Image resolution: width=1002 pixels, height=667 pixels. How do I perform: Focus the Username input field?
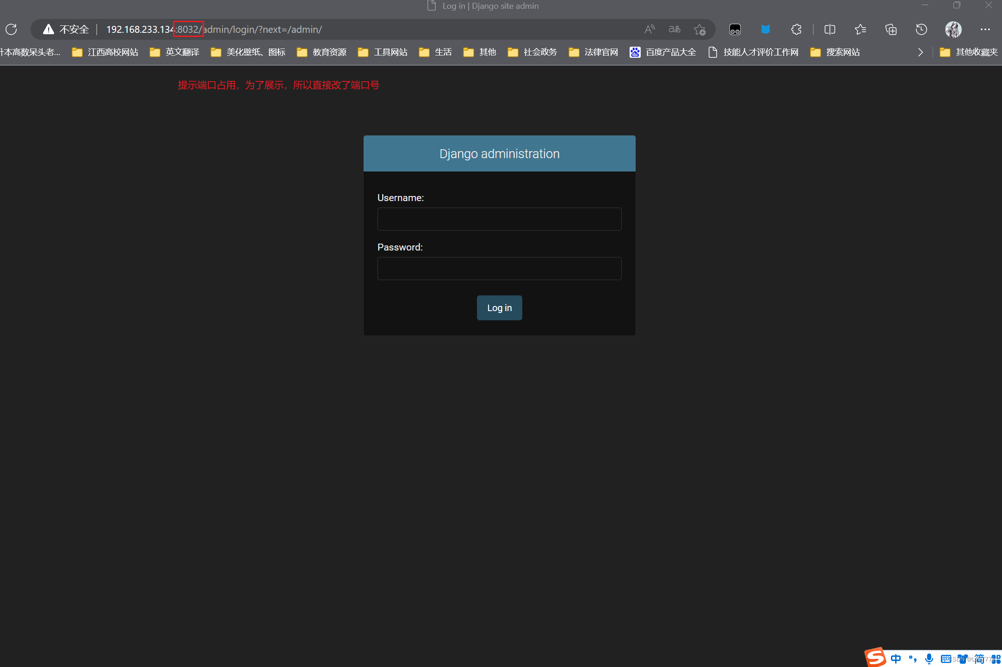(499, 219)
